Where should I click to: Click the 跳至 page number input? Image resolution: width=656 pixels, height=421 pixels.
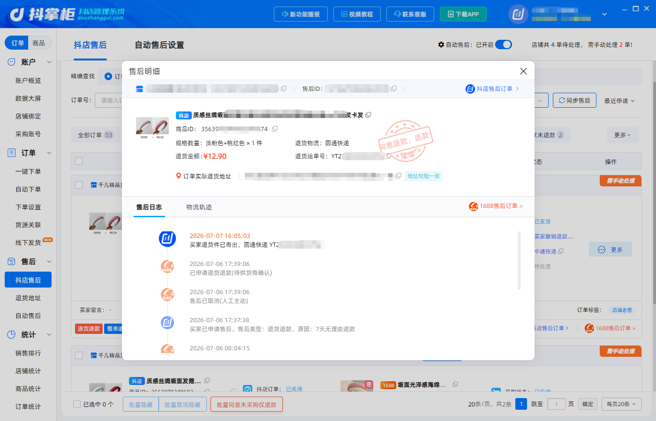(x=556, y=404)
